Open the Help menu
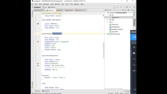This screenshot has height=94, width=167. [x=82, y=4]
